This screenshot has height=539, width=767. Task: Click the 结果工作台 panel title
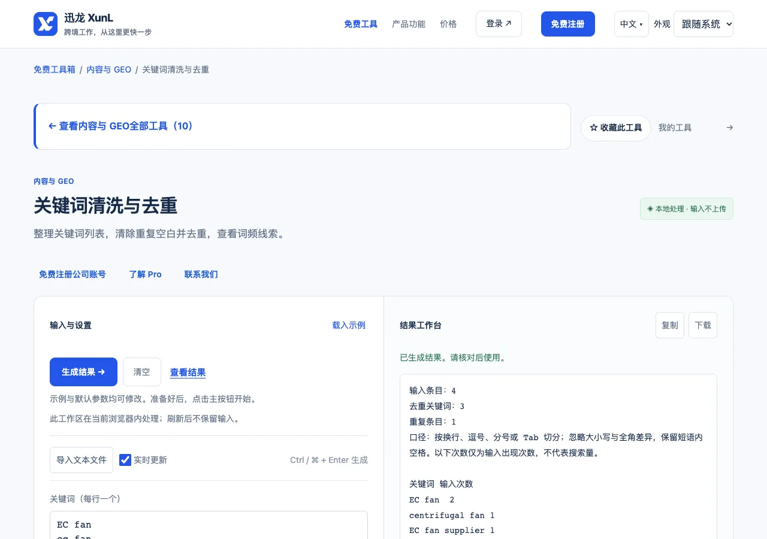point(421,325)
